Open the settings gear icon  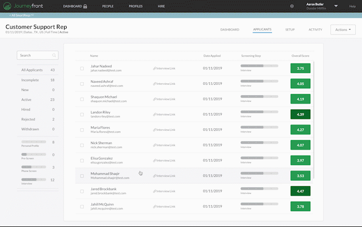(x=292, y=6)
